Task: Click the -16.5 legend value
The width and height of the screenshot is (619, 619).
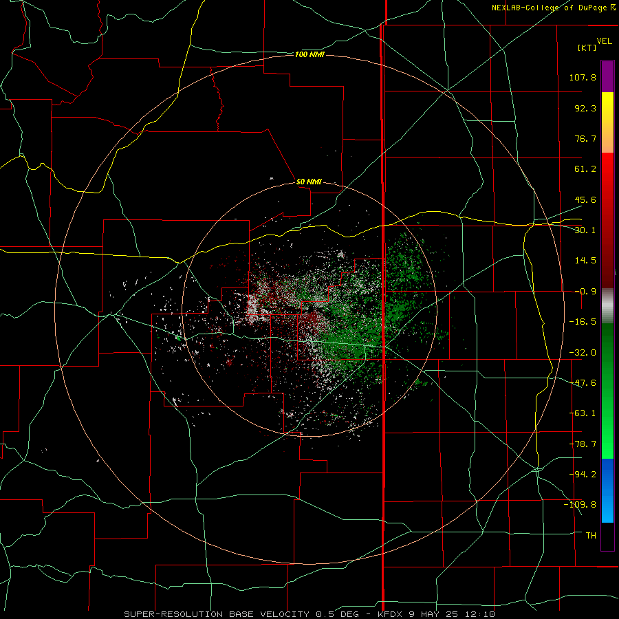Action: [x=583, y=322]
